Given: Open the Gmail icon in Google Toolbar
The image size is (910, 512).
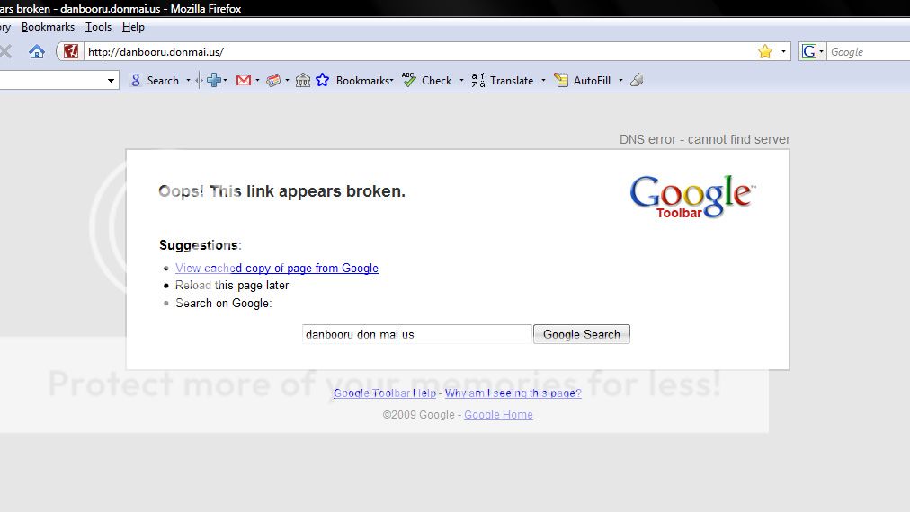Looking at the screenshot, I should [x=243, y=80].
